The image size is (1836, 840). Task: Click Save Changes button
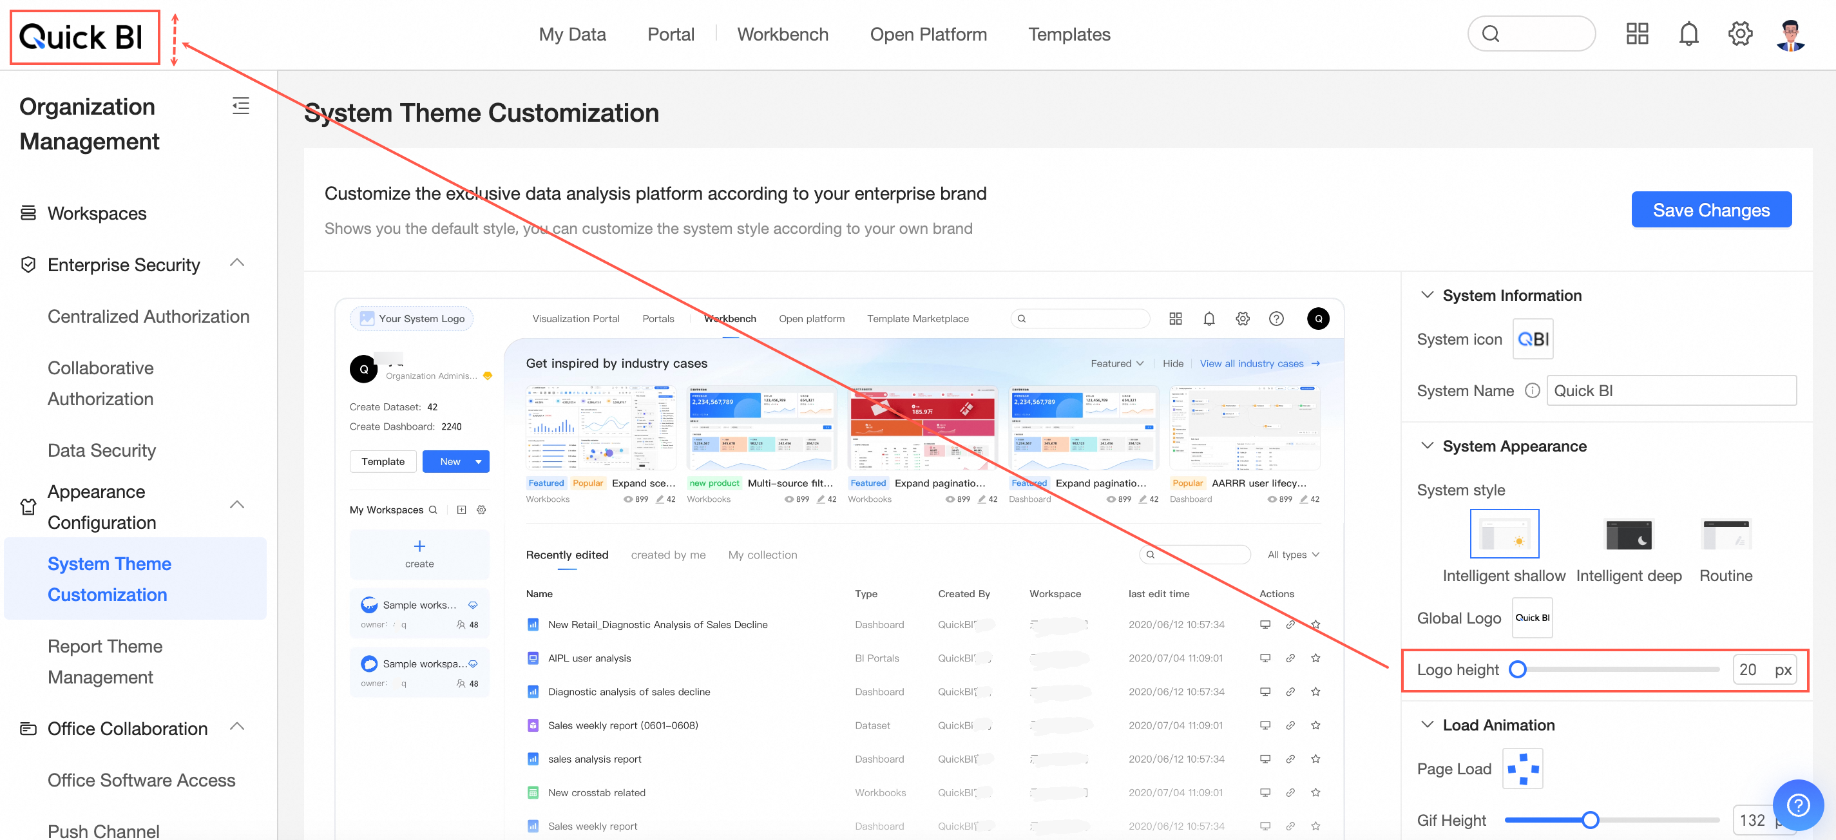click(x=1710, y=209)
